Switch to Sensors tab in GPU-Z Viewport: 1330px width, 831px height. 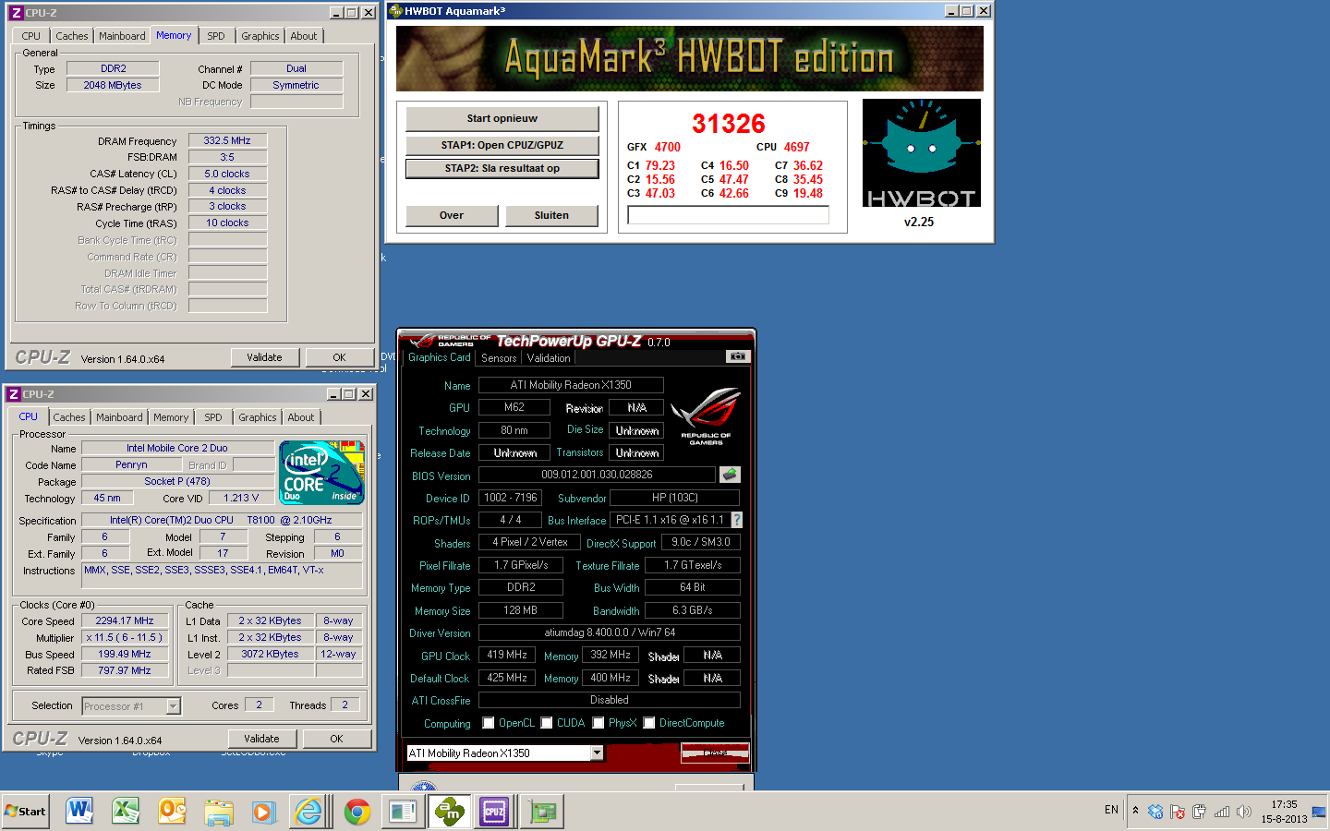coord(499,358)
